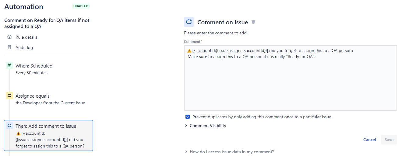Viewport: 402px width, 156px height.
Task: Click the Comment on issue header icon
Action: 189,22
